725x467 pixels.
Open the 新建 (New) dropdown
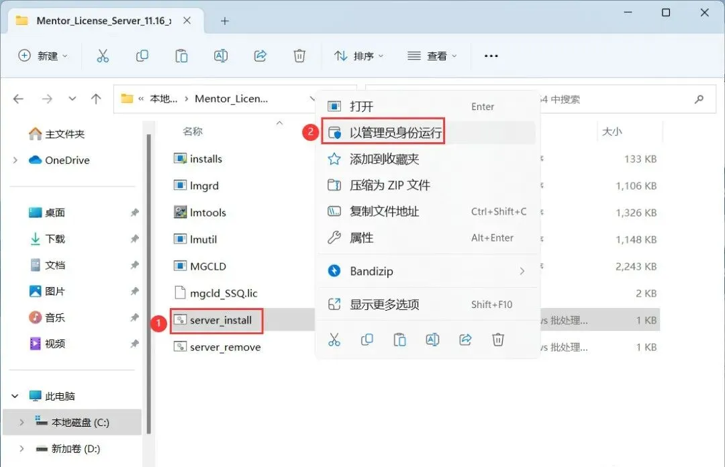click(42, 56)
